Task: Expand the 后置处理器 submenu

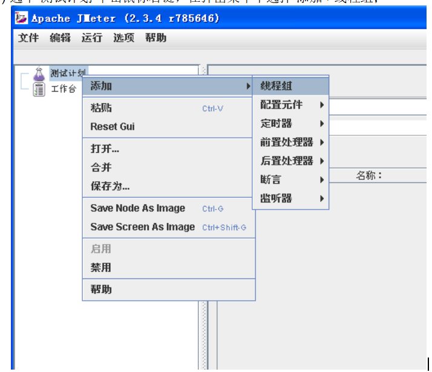Action: tap(290, 161)
